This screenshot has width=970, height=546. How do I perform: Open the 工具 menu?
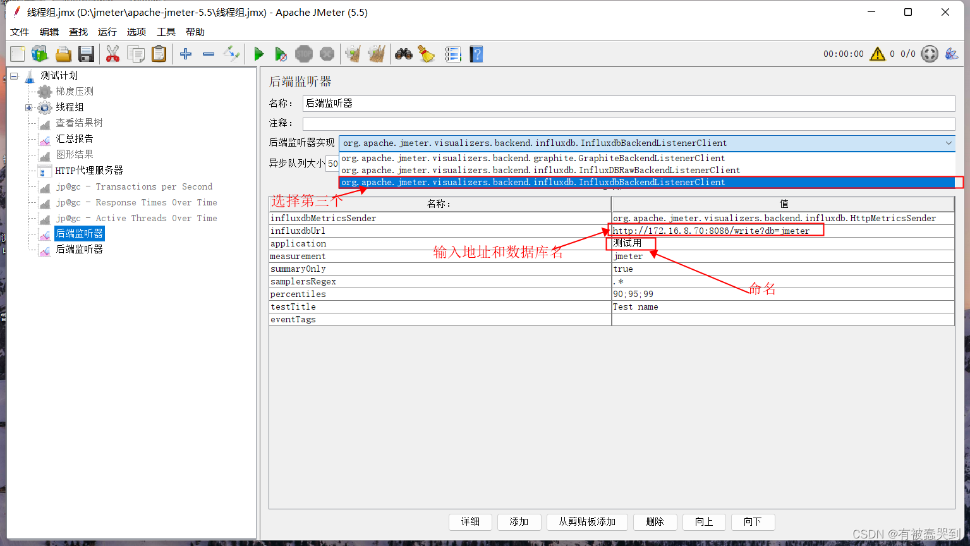tap(166, 32)
